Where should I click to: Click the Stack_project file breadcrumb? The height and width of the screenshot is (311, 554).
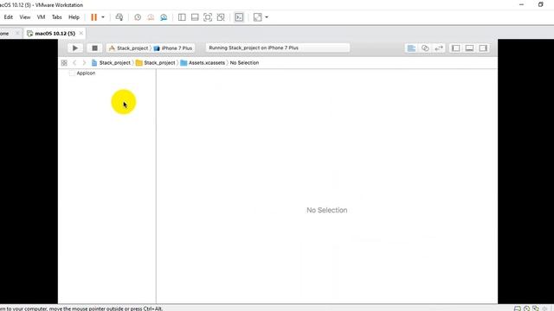click(x=111, y=63)
